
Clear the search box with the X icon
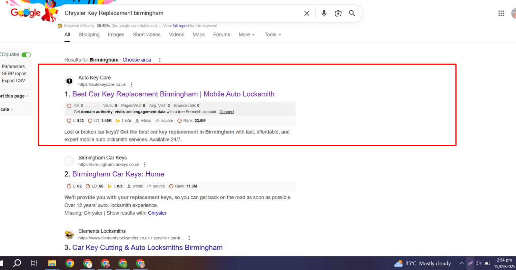coord(307,13)
